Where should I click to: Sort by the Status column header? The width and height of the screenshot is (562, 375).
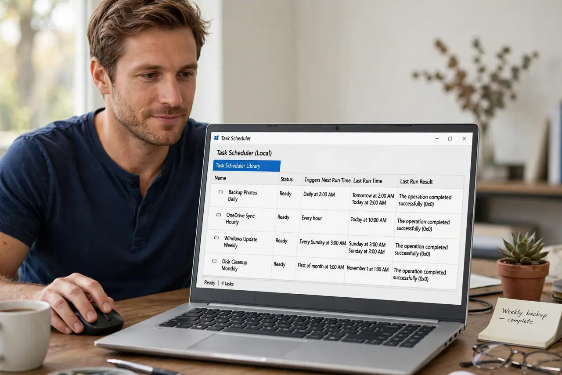point(286,180)
